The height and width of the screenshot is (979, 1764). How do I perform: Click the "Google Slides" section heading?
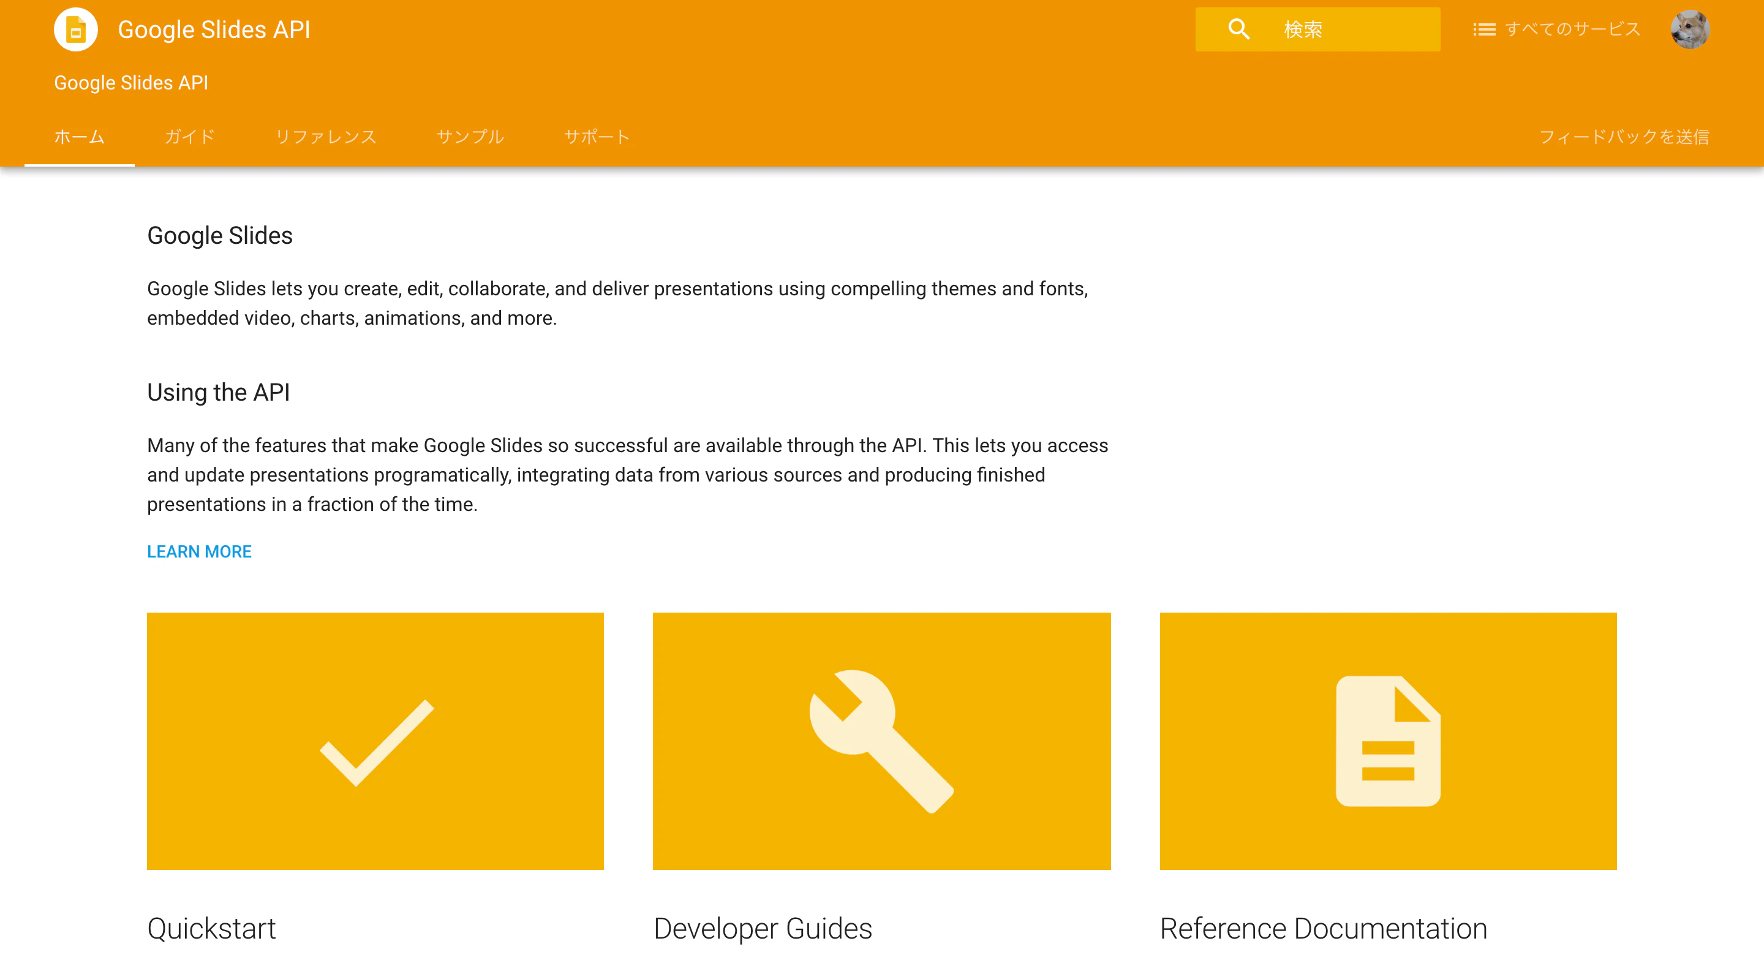coord(220,235)
